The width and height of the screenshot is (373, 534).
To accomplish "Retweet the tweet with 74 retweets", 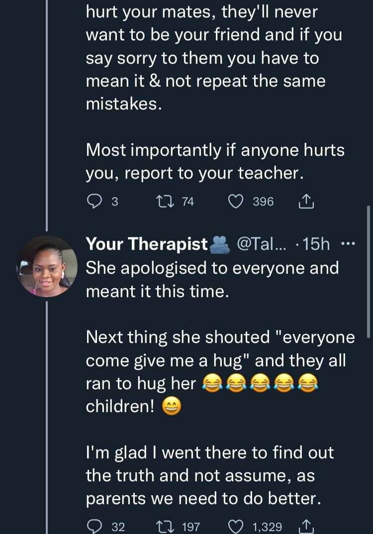I will (163, 201).
